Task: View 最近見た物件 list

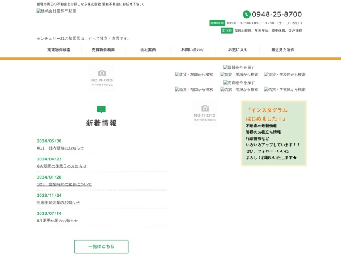Action: 282,50
